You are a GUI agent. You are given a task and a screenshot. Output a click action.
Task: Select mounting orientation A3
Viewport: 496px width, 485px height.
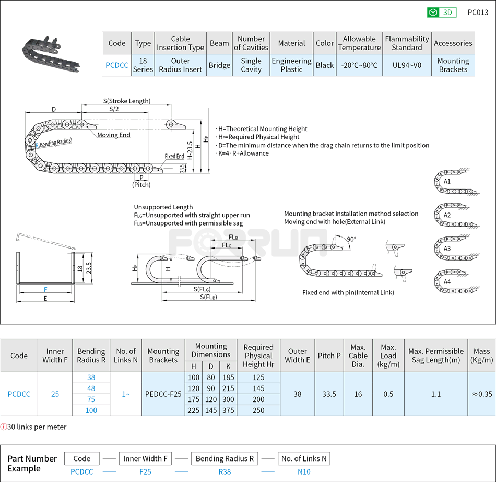point(456,249)
